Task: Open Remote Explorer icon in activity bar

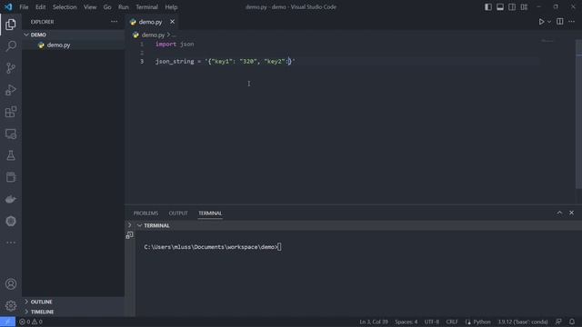Action: [11, 134]
